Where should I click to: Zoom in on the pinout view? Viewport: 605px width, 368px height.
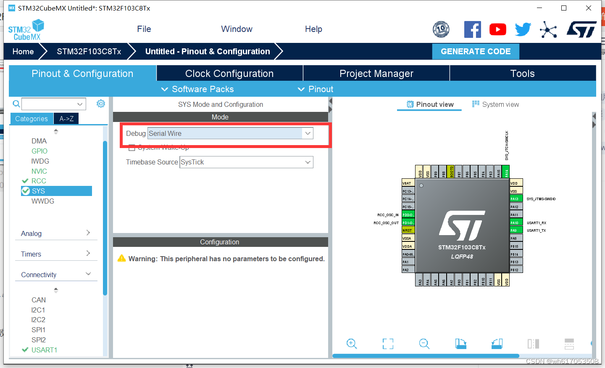[x=352, y=344]
